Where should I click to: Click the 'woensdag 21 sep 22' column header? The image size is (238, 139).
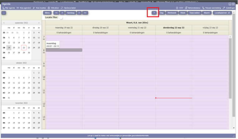click(137, 28)
